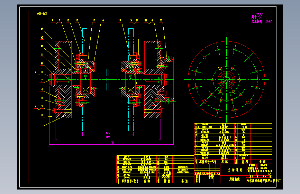Select the Q02-B1Z drawing number label
Viewport: 300px width, 194px height.
click(42, 14)
